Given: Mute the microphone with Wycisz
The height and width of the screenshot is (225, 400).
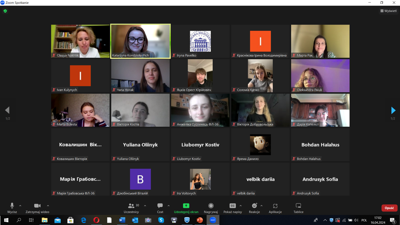Looking at the screenshot, I should [x=12, y=208].
